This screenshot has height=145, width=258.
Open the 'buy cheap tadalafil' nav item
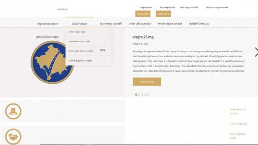tap(111, 23)
